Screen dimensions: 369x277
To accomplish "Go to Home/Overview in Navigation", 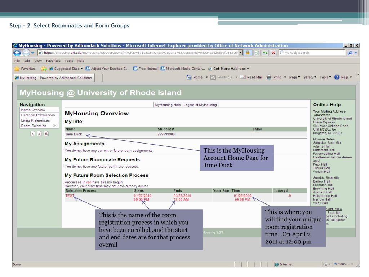I will [x=39, y=110].
